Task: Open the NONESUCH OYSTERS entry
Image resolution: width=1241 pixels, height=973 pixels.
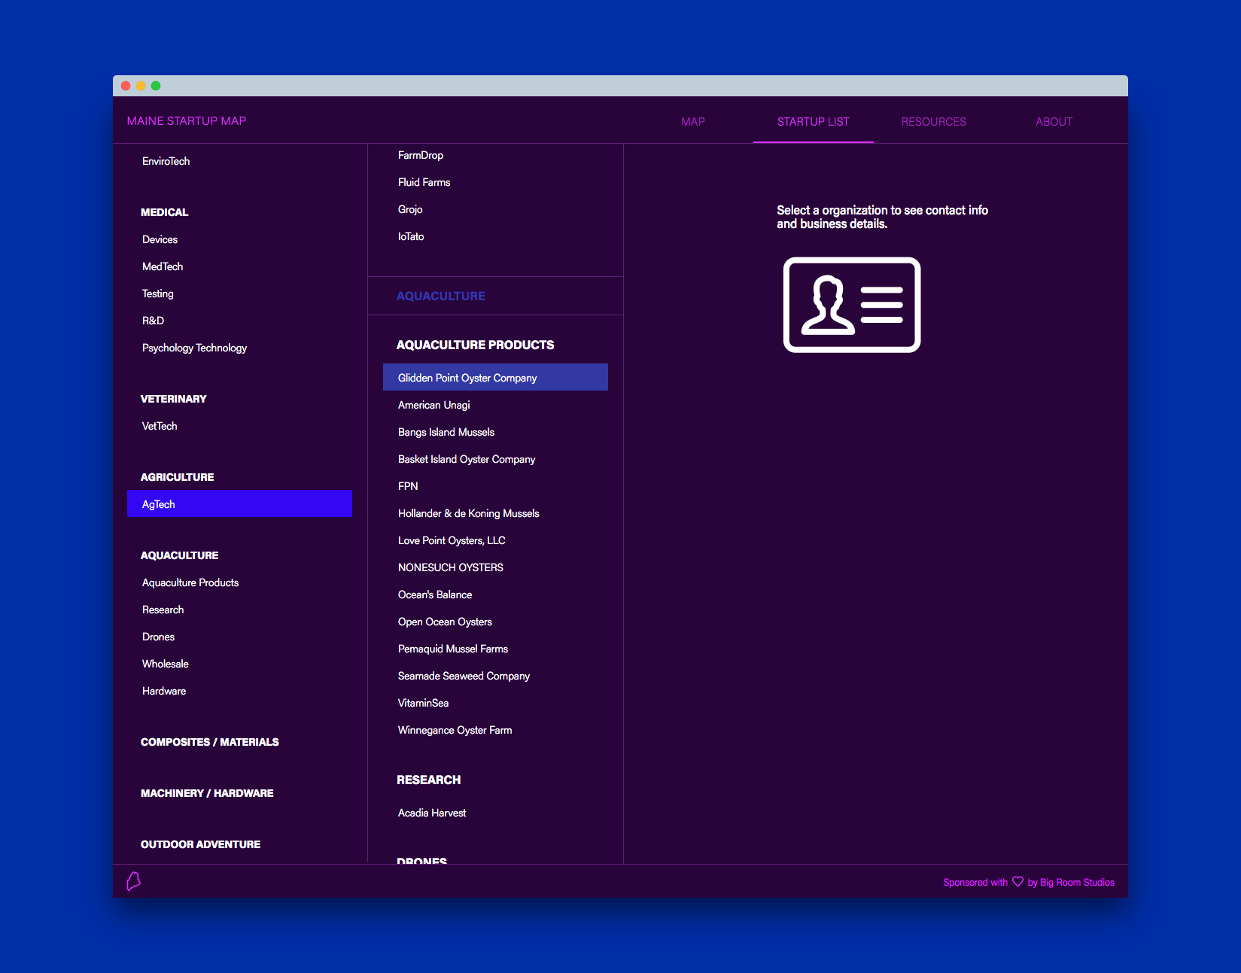Action: pos(450,567)
